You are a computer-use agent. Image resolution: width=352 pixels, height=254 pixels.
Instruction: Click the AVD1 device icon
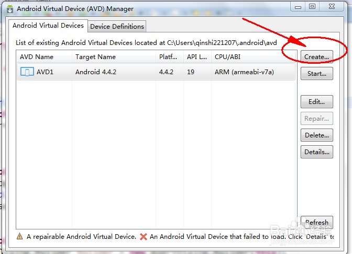pos(27,72)
